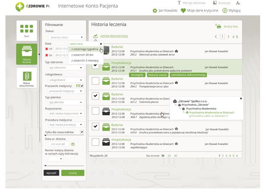Open the Historia leczenia sidebar tile
This screenshot has height=193, width=266.
27,54
